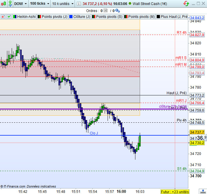
Task: Click the 34 759,6 price label
Action: 197,110
